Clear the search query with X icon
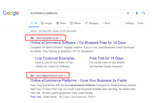 [128, 13]
